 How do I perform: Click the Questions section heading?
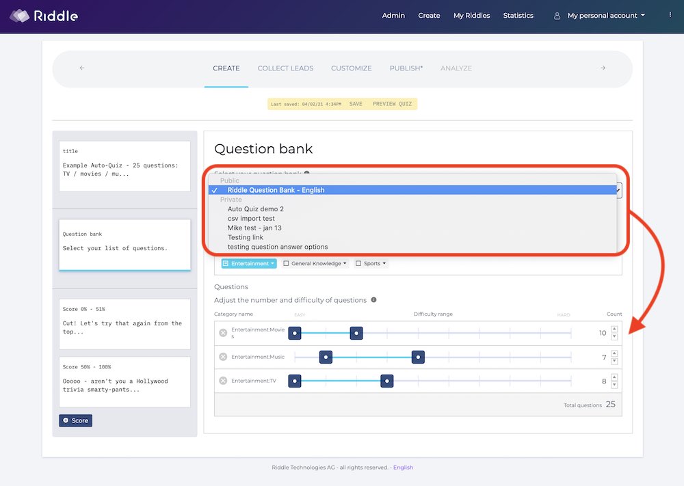[231, 287]
